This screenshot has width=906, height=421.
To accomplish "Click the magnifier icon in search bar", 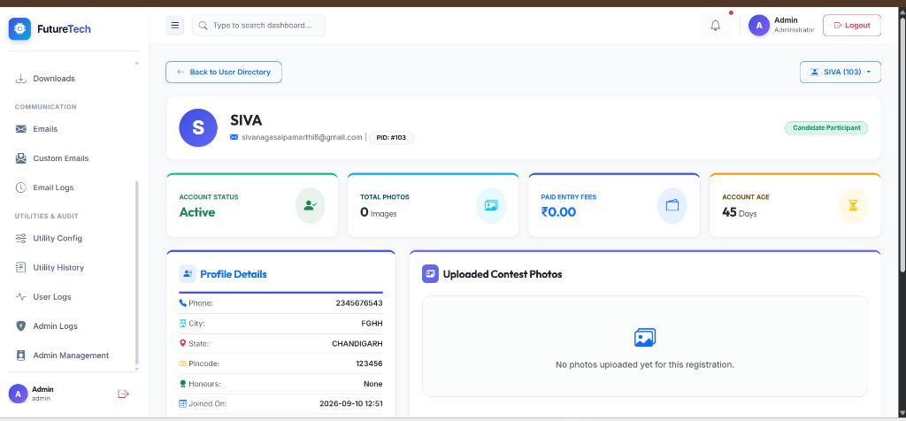I will pyautogui.click(x=203, y=26).
